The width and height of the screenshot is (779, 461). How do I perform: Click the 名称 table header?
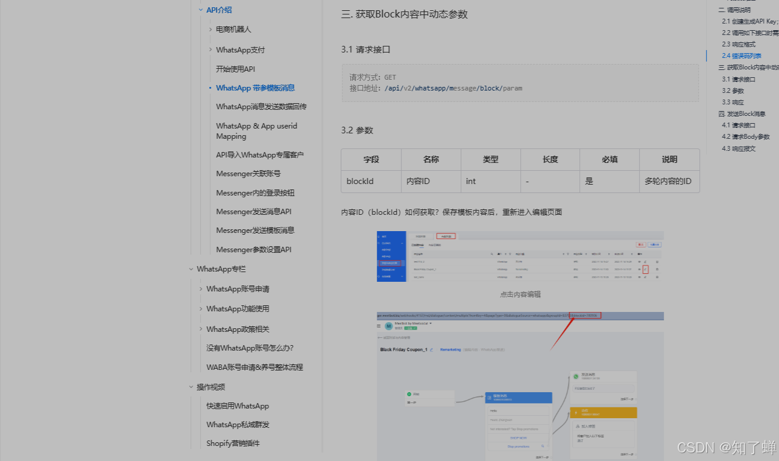430,160
